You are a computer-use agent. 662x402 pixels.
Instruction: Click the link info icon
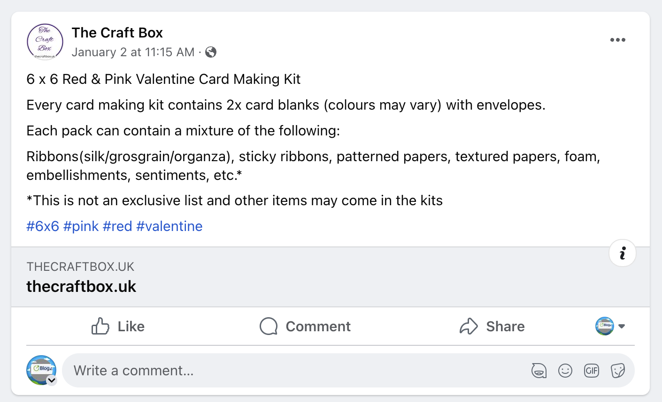pos(622,253)
